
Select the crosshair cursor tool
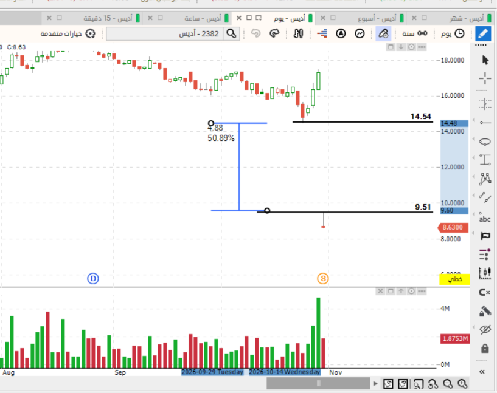pos(485,78)
